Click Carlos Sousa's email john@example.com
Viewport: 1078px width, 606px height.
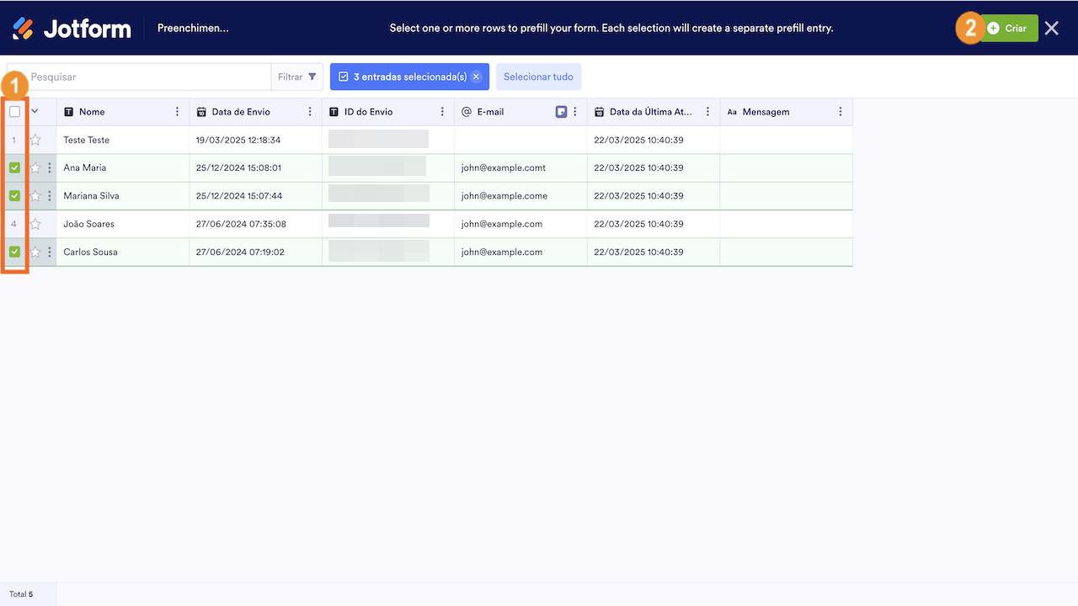pos(502,252)
